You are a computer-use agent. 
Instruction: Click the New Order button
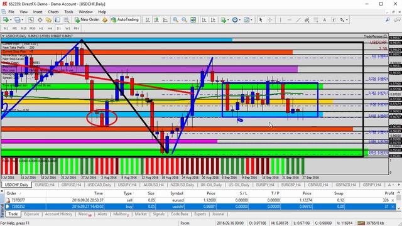[x=87, y=19]
